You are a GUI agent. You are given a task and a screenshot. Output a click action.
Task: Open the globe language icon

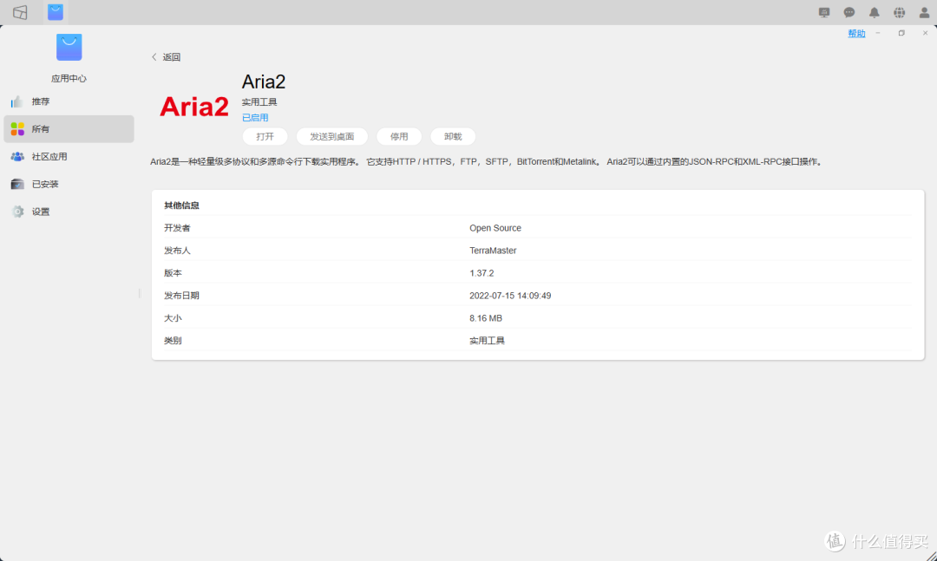[900, 12]
